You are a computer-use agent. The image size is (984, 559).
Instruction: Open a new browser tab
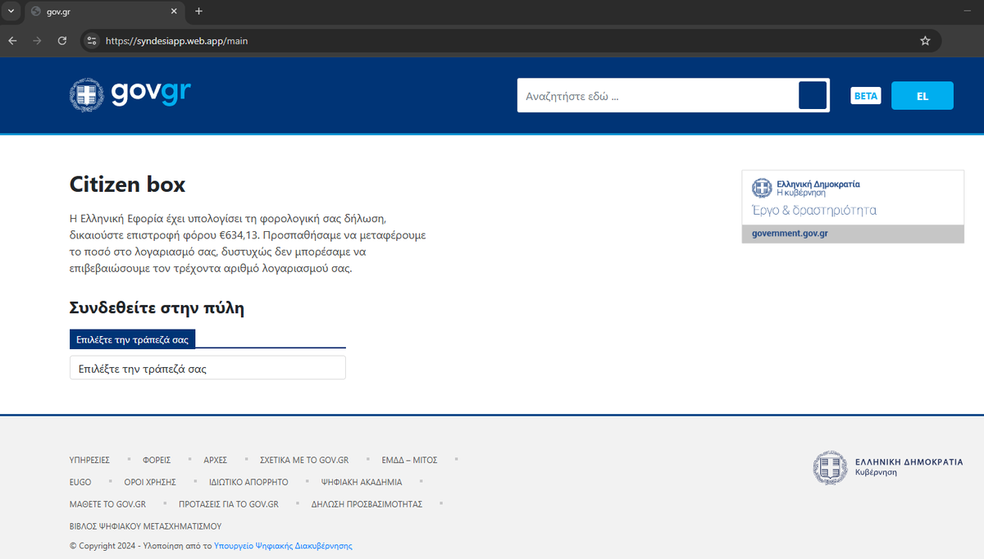click(198, 11)
